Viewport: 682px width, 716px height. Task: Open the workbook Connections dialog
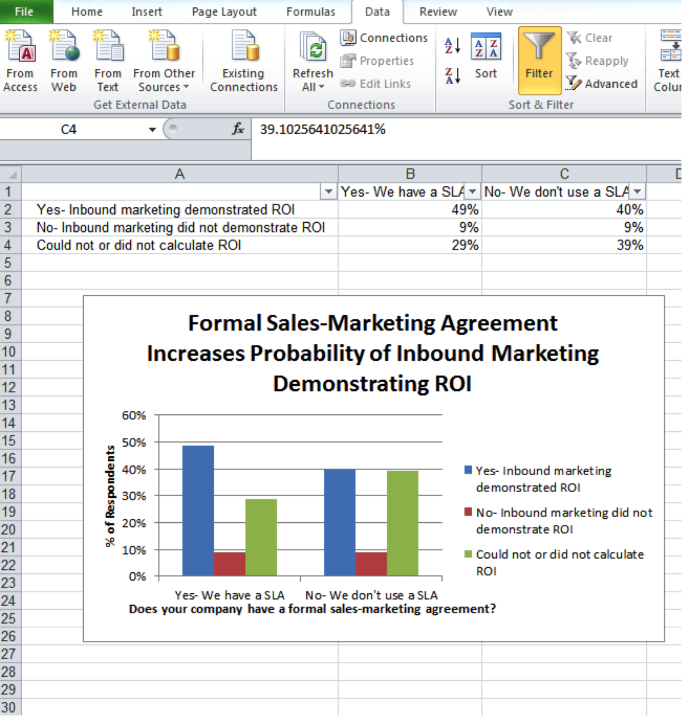click(x=385, y=38)
